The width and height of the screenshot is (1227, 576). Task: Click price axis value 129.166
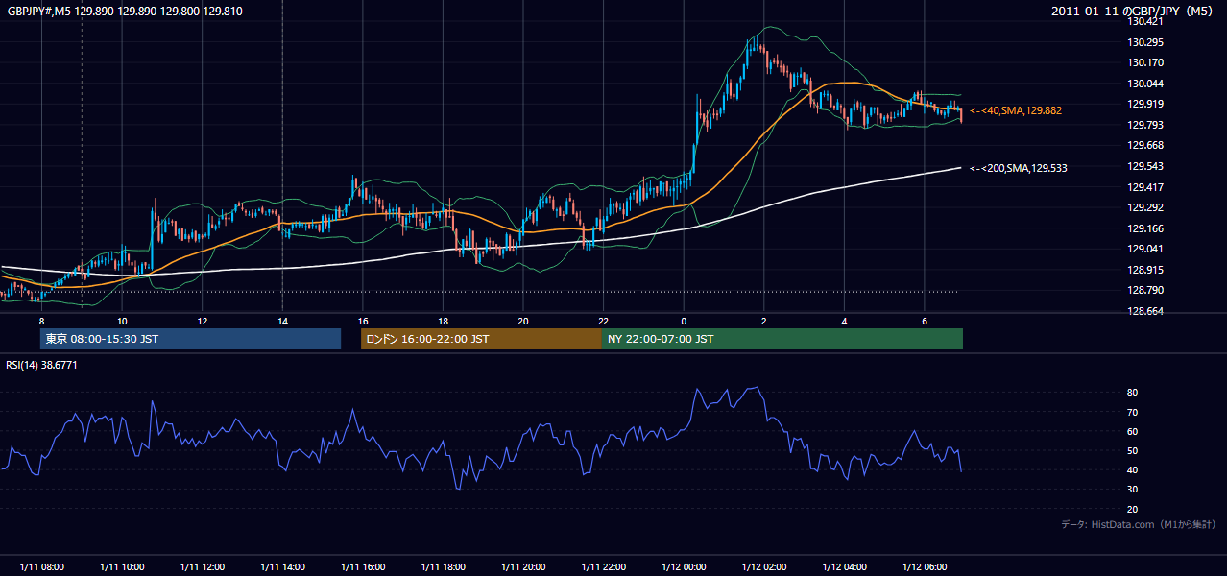[1145, 228]
